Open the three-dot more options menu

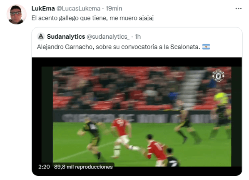238,9
